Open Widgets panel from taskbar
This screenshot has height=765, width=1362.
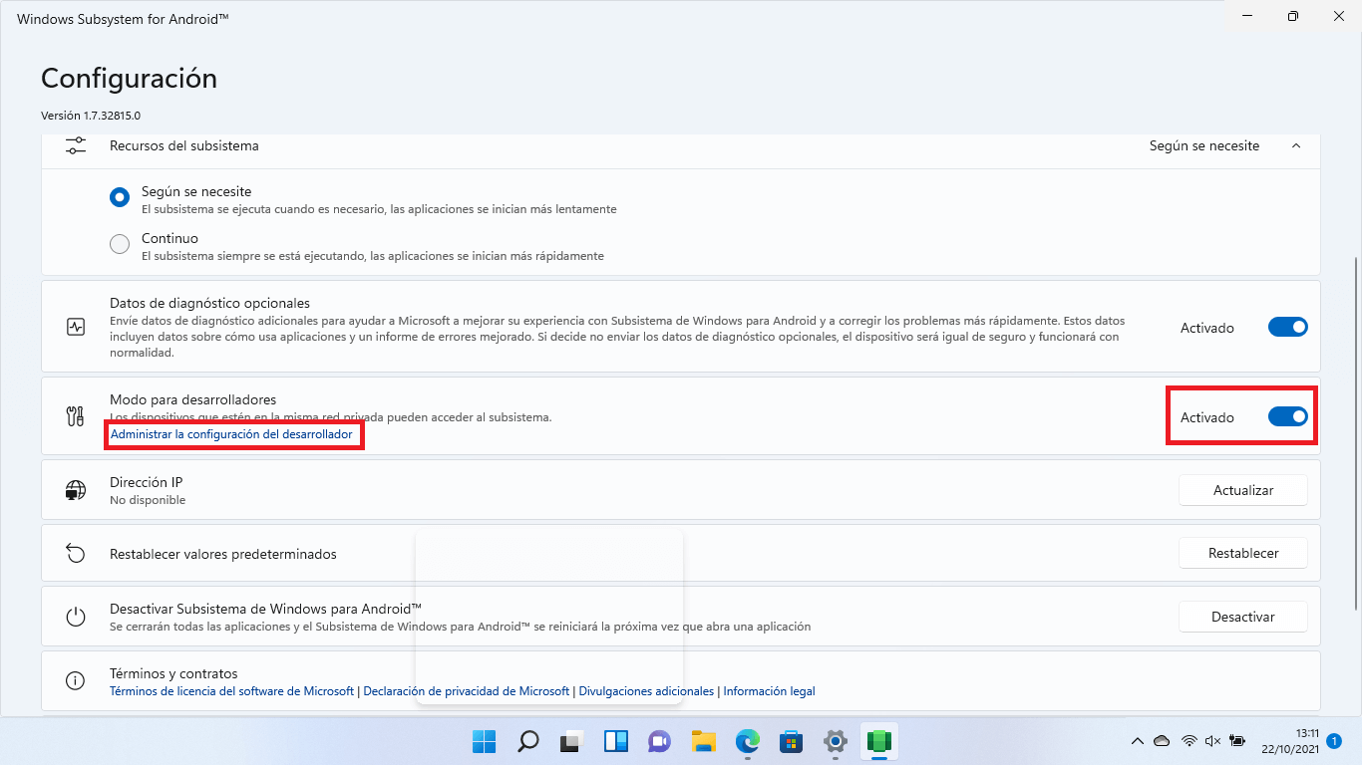[x=615, y=741]
